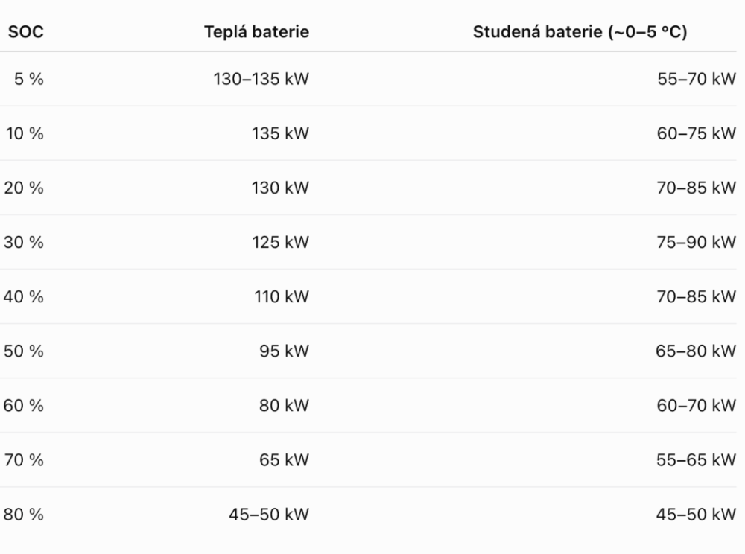Click the 125 kW warm battery value
The width and height of the screenshot is (745, 554).
coord(280,242)
